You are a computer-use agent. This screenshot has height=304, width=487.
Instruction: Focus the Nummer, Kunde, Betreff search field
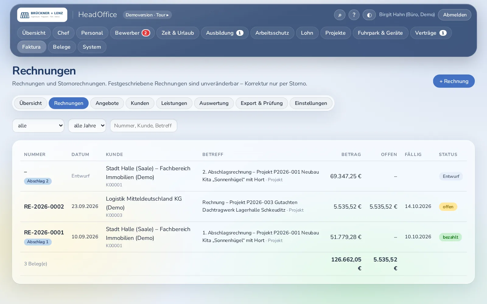pyautogui.click(x=144, y=126)
